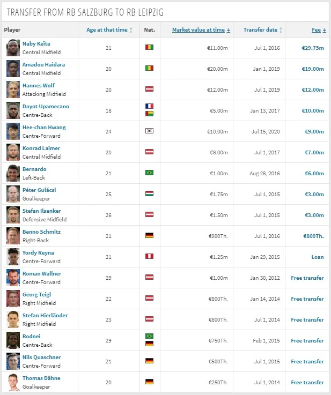The width and height of the screenshot is (331, 395).
Task: Click the Guinea flag in Keïta's row
Action: pos(149,48)
